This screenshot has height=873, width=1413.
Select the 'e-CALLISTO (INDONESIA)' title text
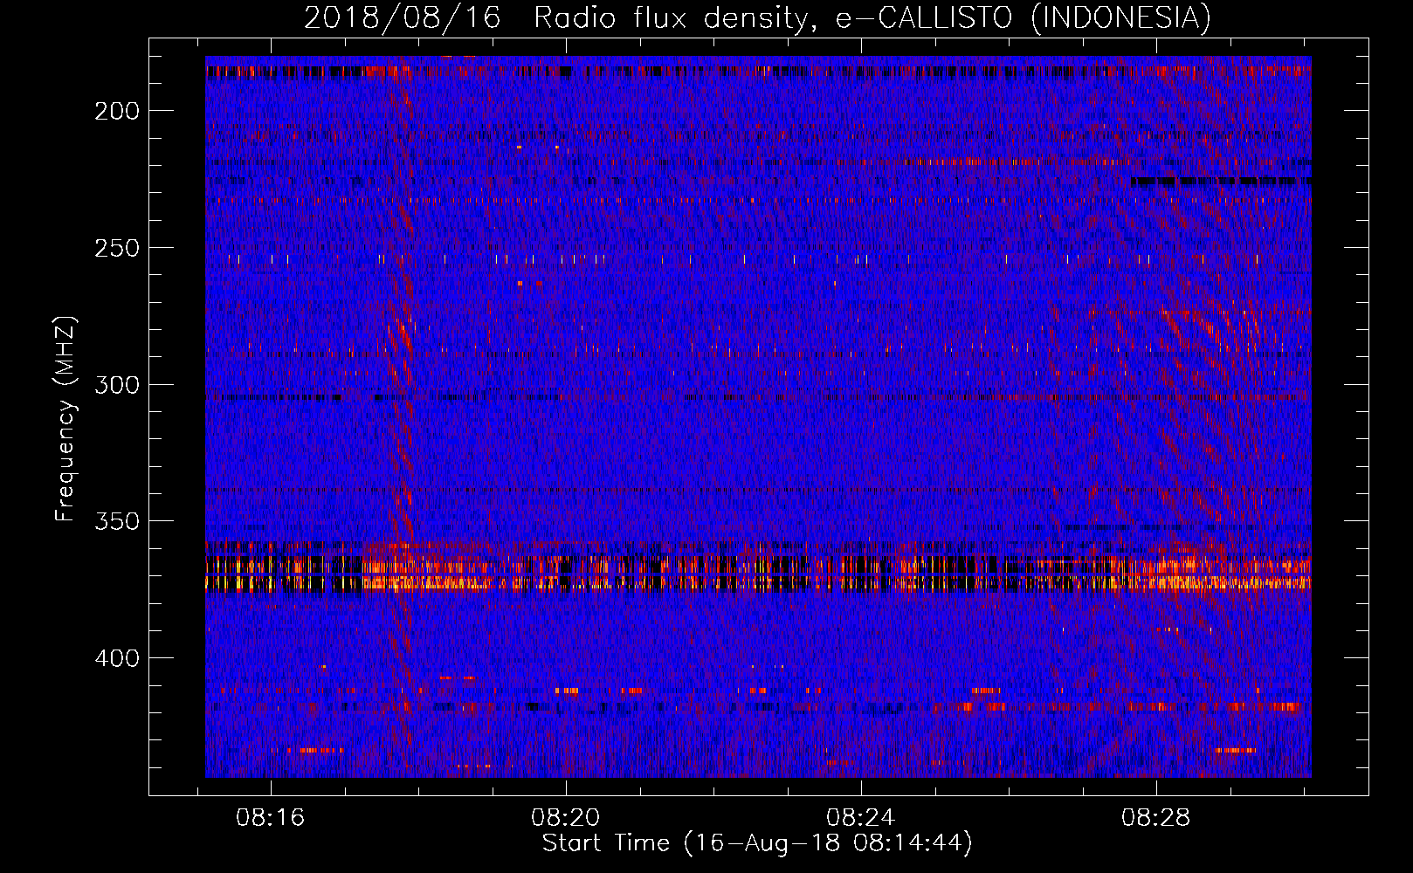coord(1024,17)
